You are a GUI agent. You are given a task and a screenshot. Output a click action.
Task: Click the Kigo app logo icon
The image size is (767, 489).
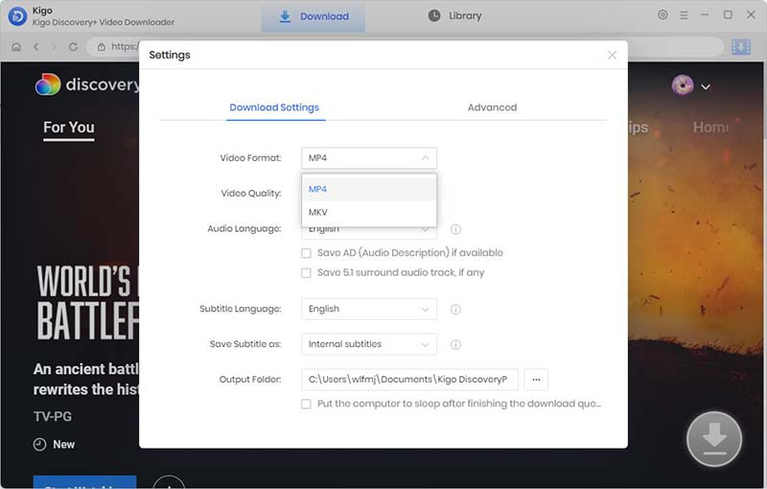click(x=17, y=16)
